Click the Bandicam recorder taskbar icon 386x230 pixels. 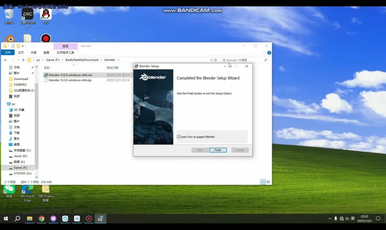(89, 219)
